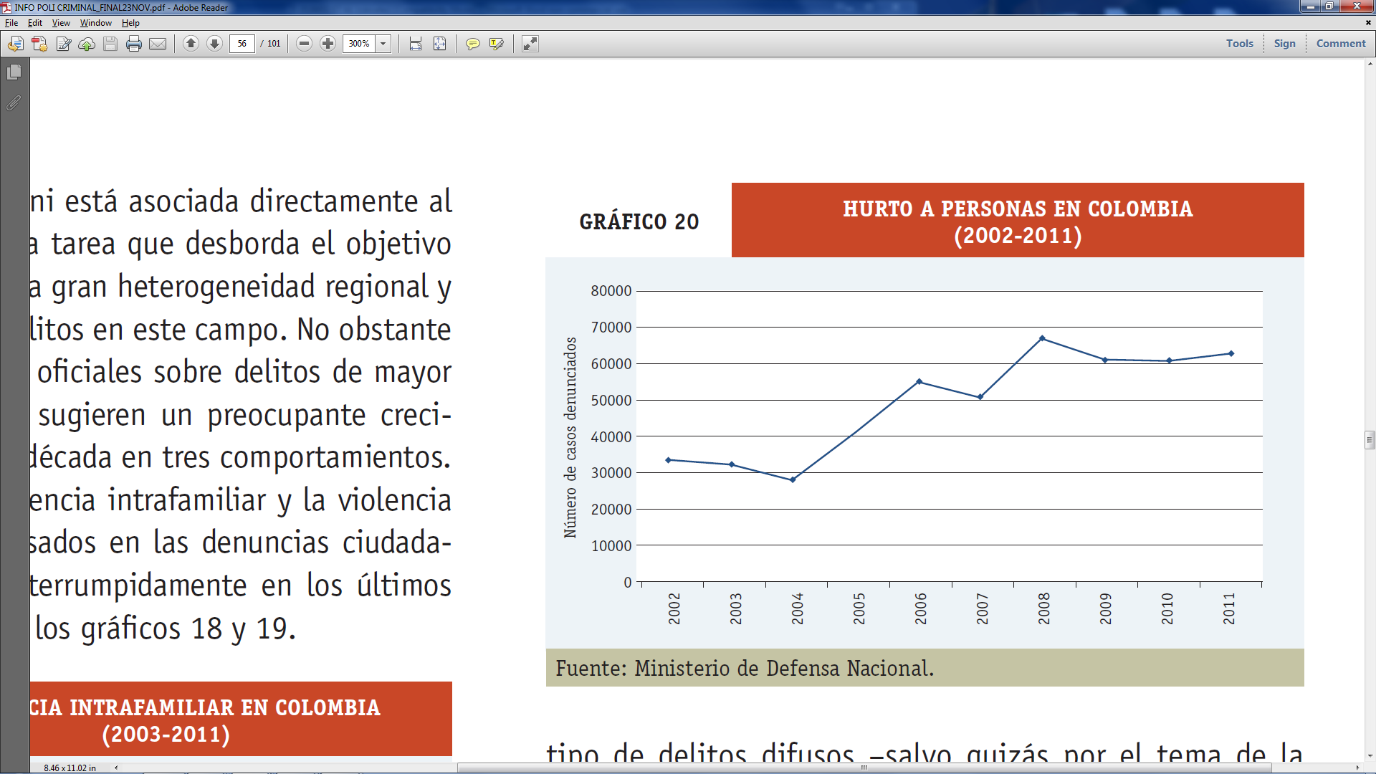Switch to read mode icon

pos(530,44)
